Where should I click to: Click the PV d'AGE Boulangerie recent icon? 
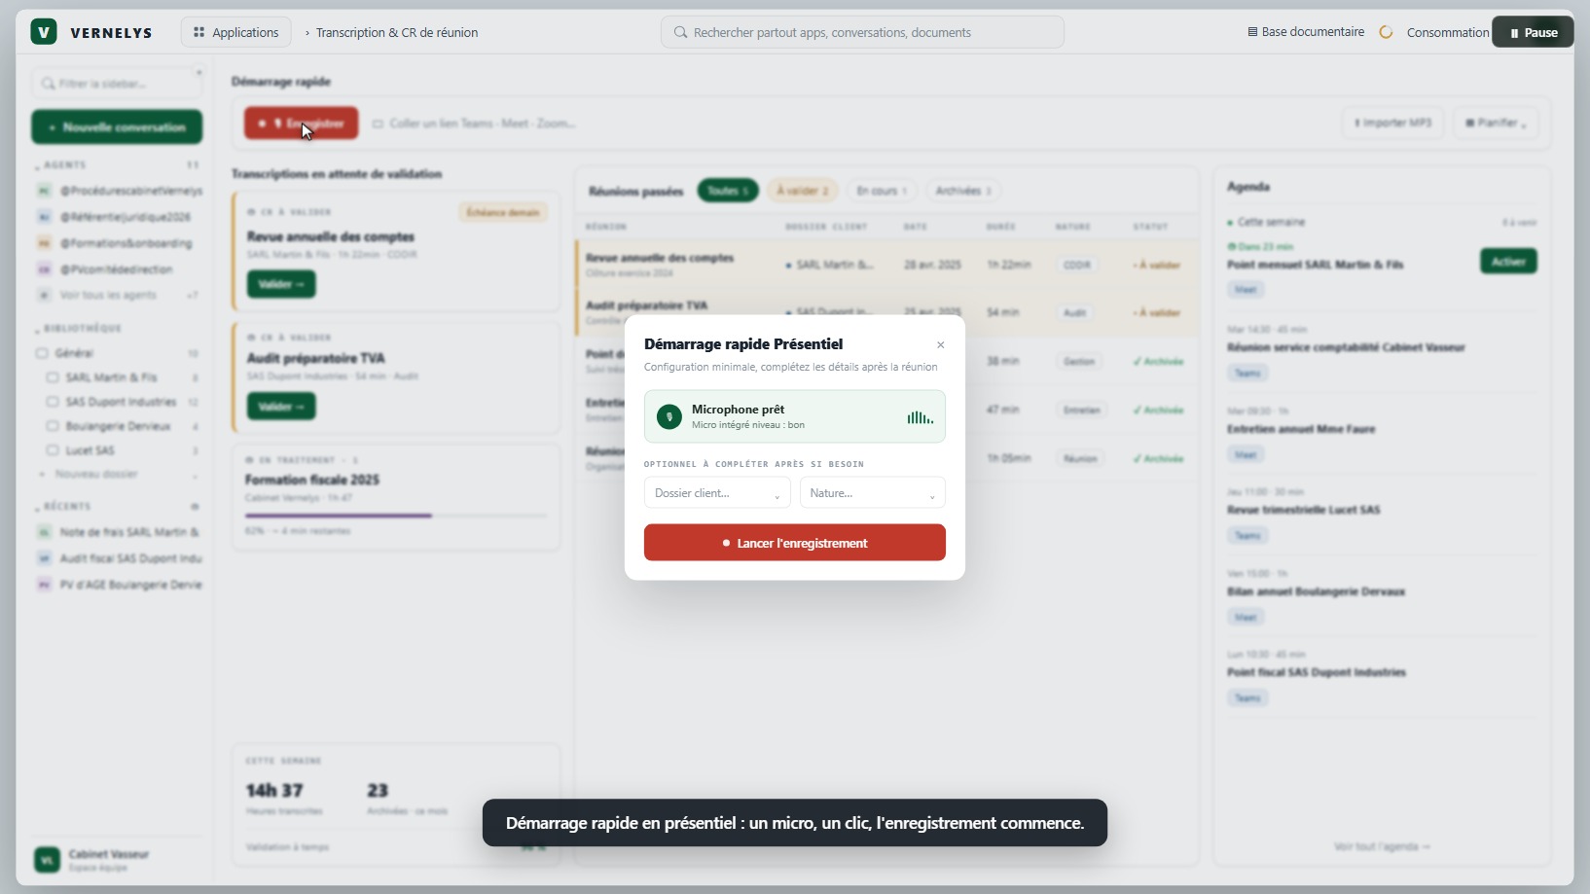pos(44,585)
